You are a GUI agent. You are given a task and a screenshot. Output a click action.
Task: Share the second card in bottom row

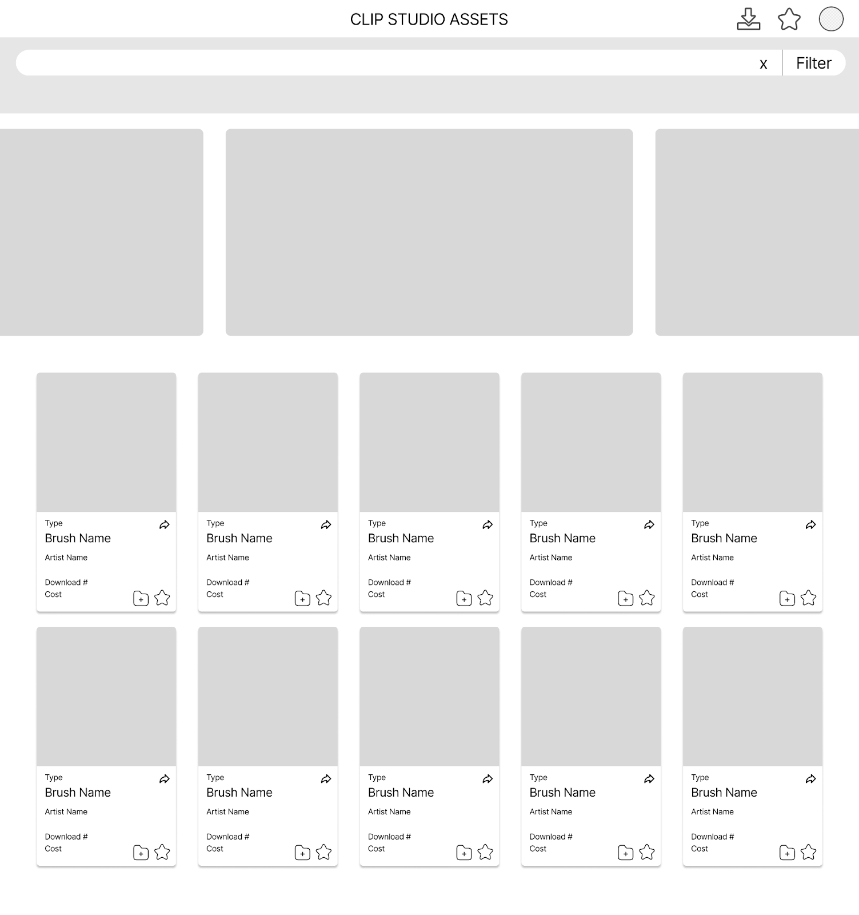point(326,779)
